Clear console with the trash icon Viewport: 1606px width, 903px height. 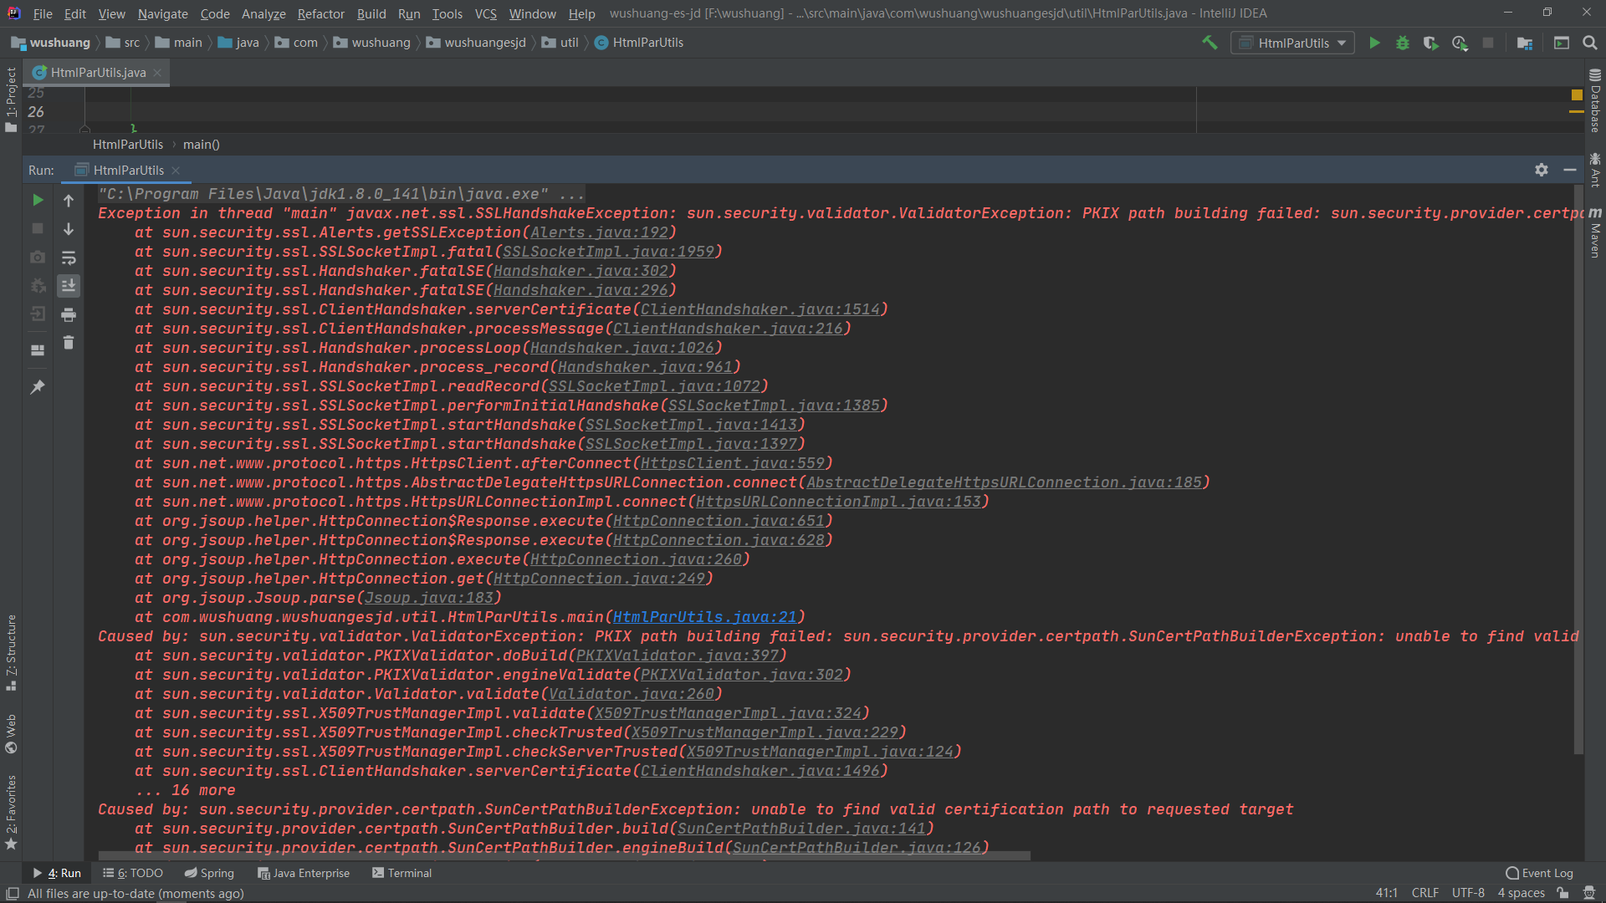point(69,343)
